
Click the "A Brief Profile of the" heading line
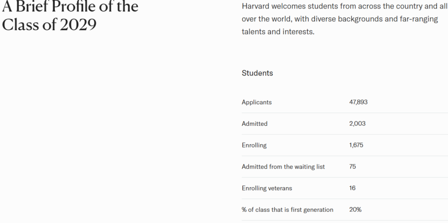(x=70, y=7)
